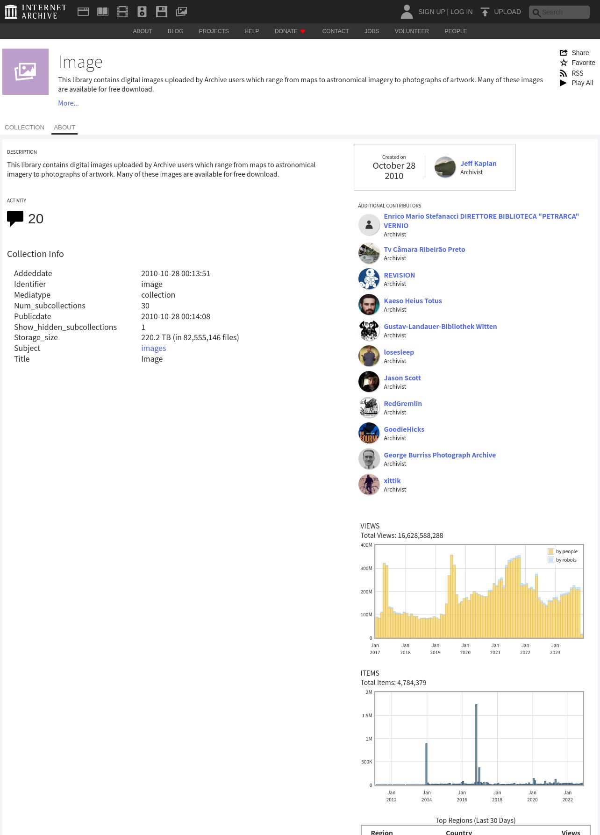The image size is (600, 835).
Task: Open the CONTACT navigation item
Action: click(x=336, y=31)
